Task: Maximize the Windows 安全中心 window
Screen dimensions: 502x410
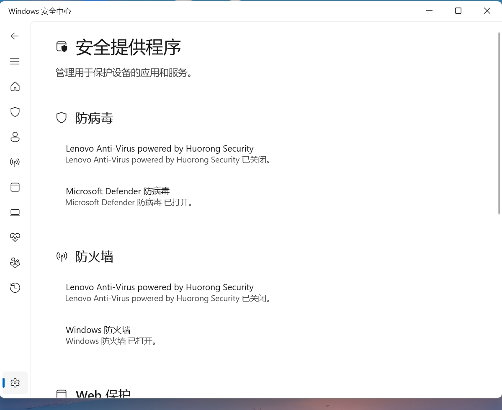Action: (x=458, y=11)
